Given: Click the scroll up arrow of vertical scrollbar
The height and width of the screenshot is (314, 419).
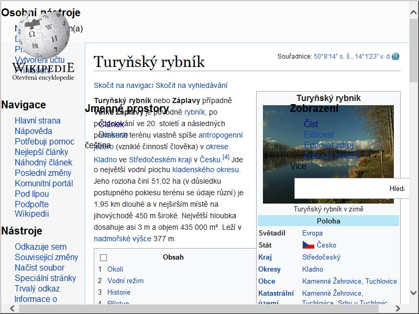Looking at the screenshot, I should pos(414,12).
